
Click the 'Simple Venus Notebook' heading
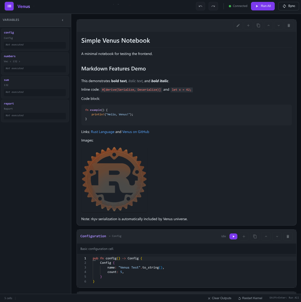click(116, 40)
